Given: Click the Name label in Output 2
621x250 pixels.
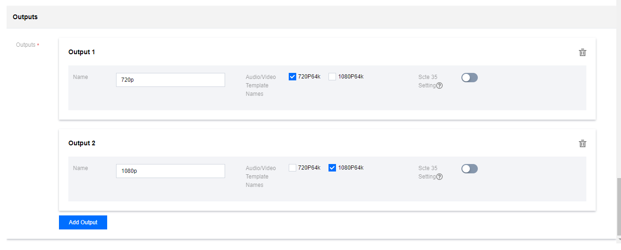Looking at the screenshot, I should click(x=80, y=168).
